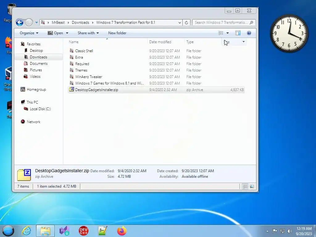Viewport: 316px width, 237px height.
Task: Select Downloads in the navigation pane
Action: [x=39, y=57]
